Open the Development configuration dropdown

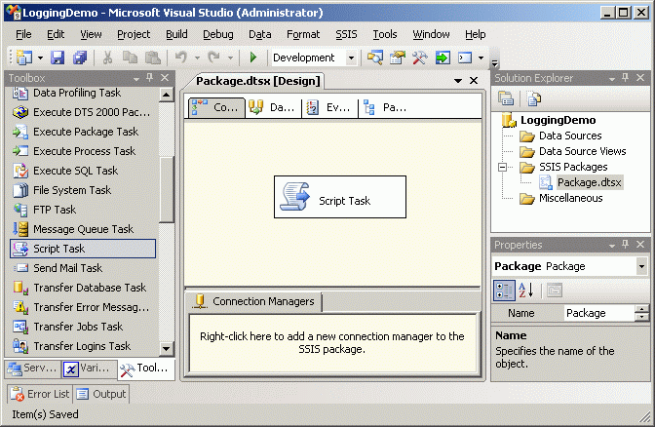[x=351, y=58]
